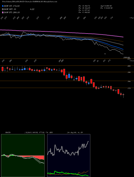Click the '<Tops' marker label

(132, 18)
